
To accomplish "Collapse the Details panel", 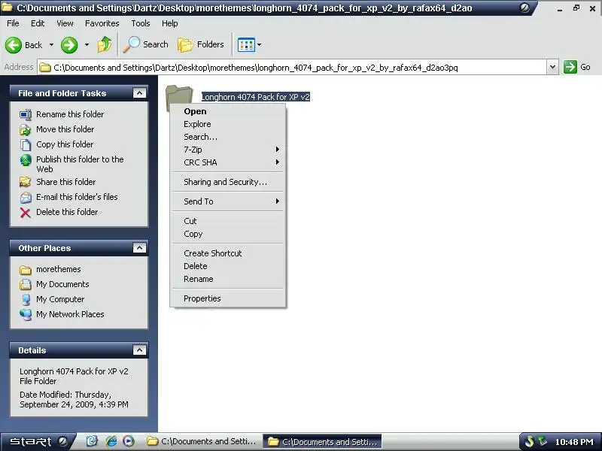I will click(139, 350).
